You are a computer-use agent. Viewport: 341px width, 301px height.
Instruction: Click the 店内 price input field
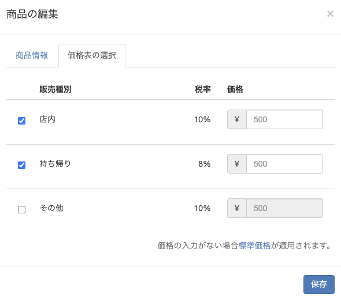point(284,119)
